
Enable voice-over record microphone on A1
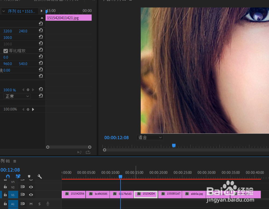(x=48, y=204)
